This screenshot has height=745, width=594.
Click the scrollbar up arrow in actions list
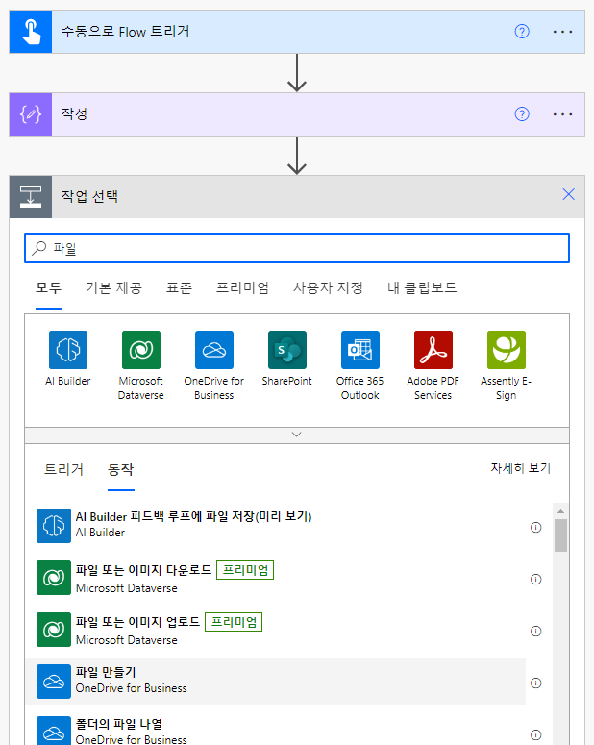tap(560, 511)
